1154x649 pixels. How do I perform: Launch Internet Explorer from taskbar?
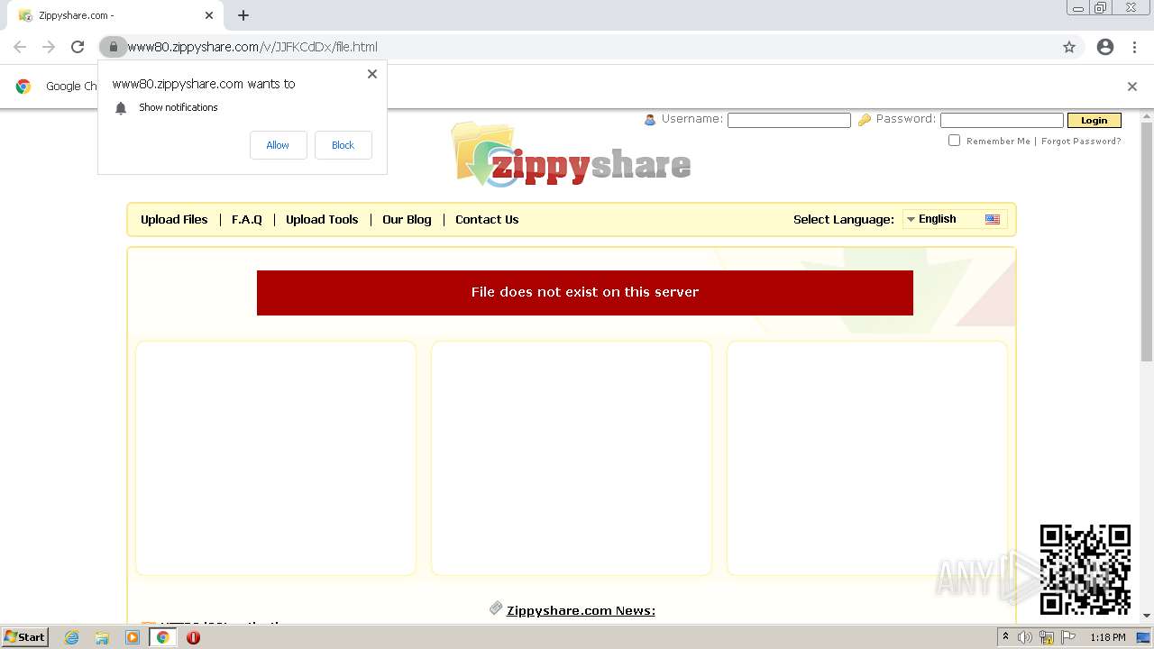(72, 637)
